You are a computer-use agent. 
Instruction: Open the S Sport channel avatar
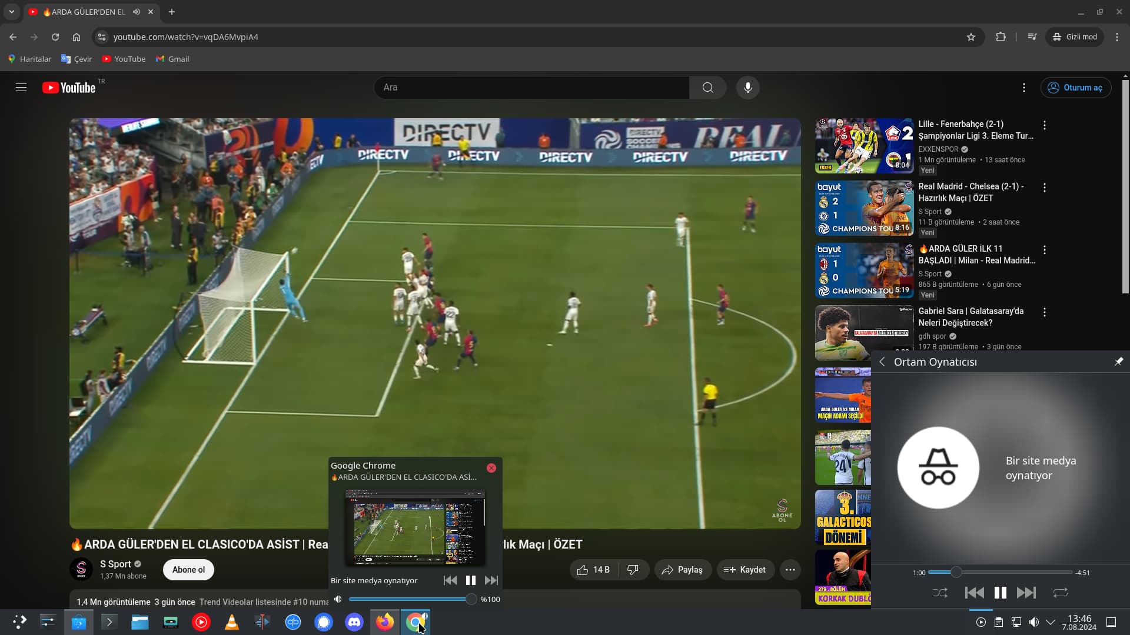click(81, 569)
